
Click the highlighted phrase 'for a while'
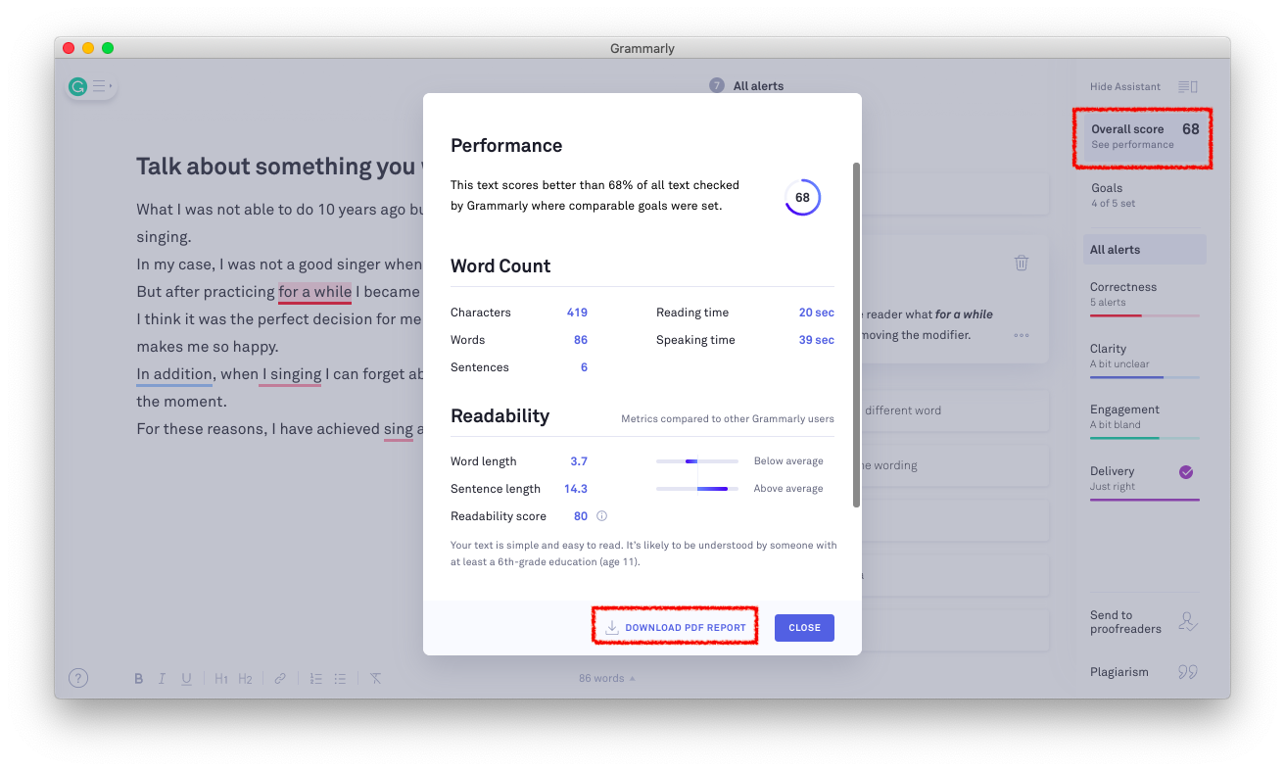click(x=314, y=292)
